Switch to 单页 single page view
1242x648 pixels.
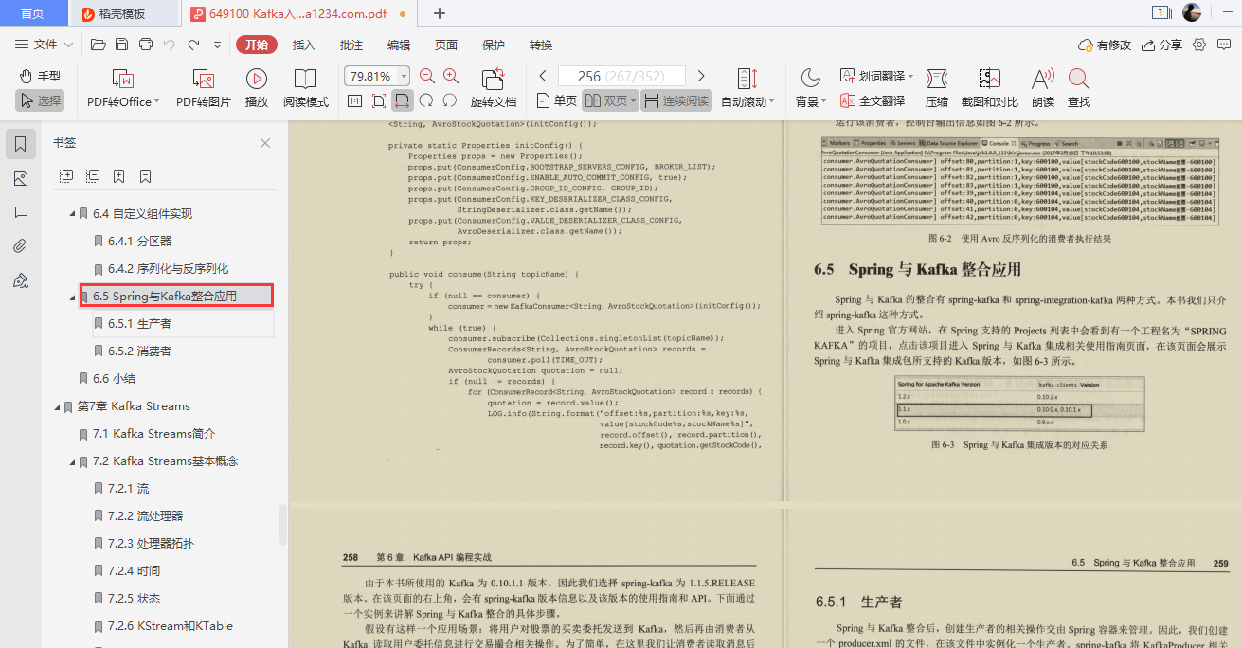click(557, 99)
